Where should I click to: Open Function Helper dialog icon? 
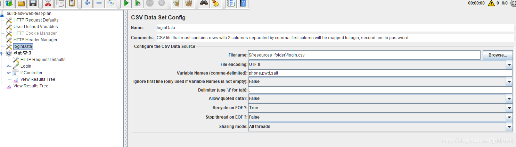(231, 3)
